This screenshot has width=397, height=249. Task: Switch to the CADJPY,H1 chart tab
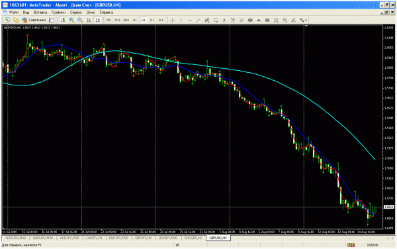click(94, 238)
